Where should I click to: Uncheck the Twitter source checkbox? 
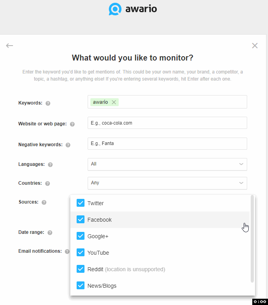(x=81, y=203)
